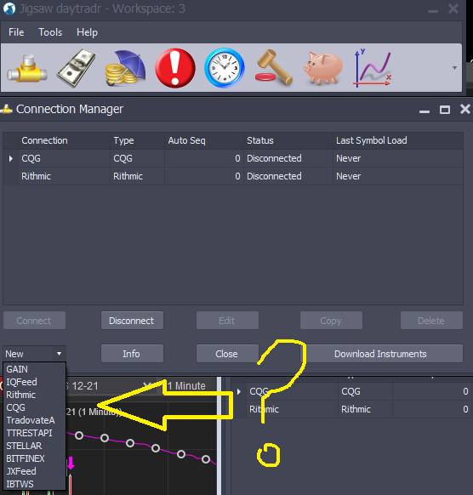The width and height of the screenshot is (473, 495).
Task: Select BITFINEX from the New list
Action: pyautogui.click(x=34, y=458)
